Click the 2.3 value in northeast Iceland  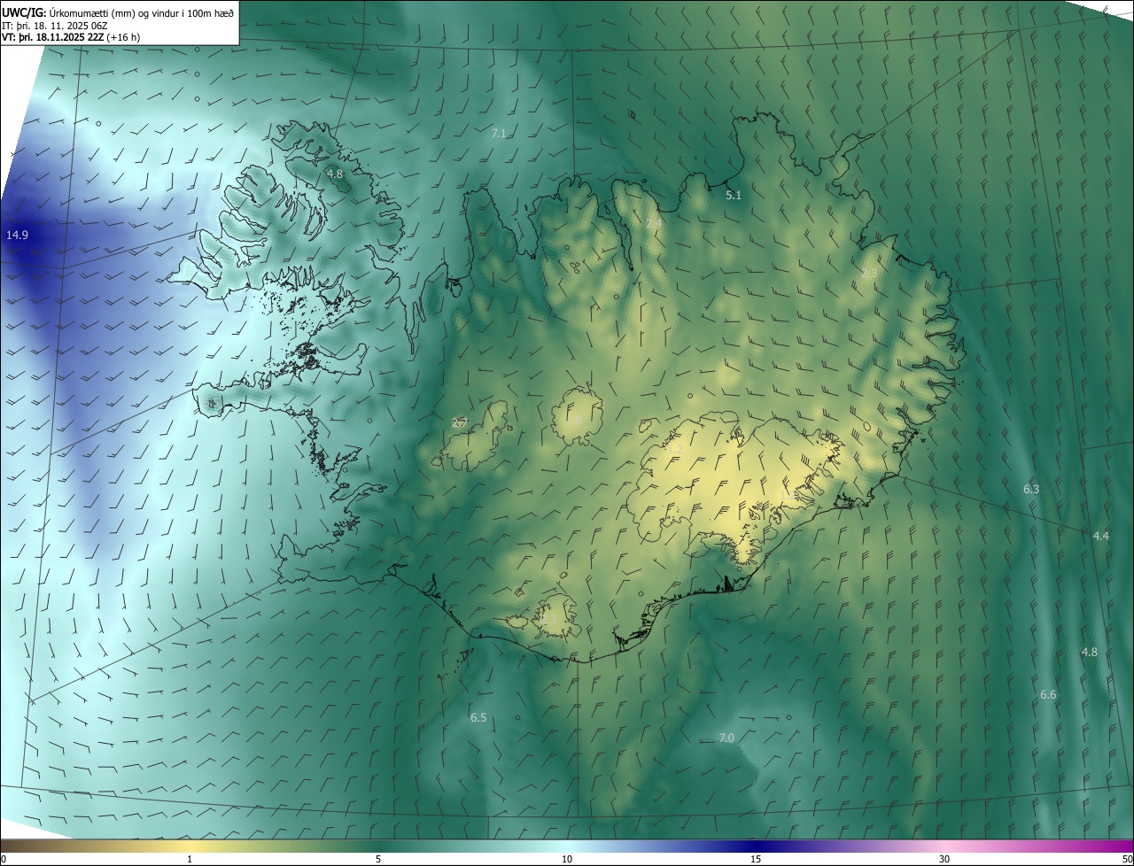click(869, 274)
